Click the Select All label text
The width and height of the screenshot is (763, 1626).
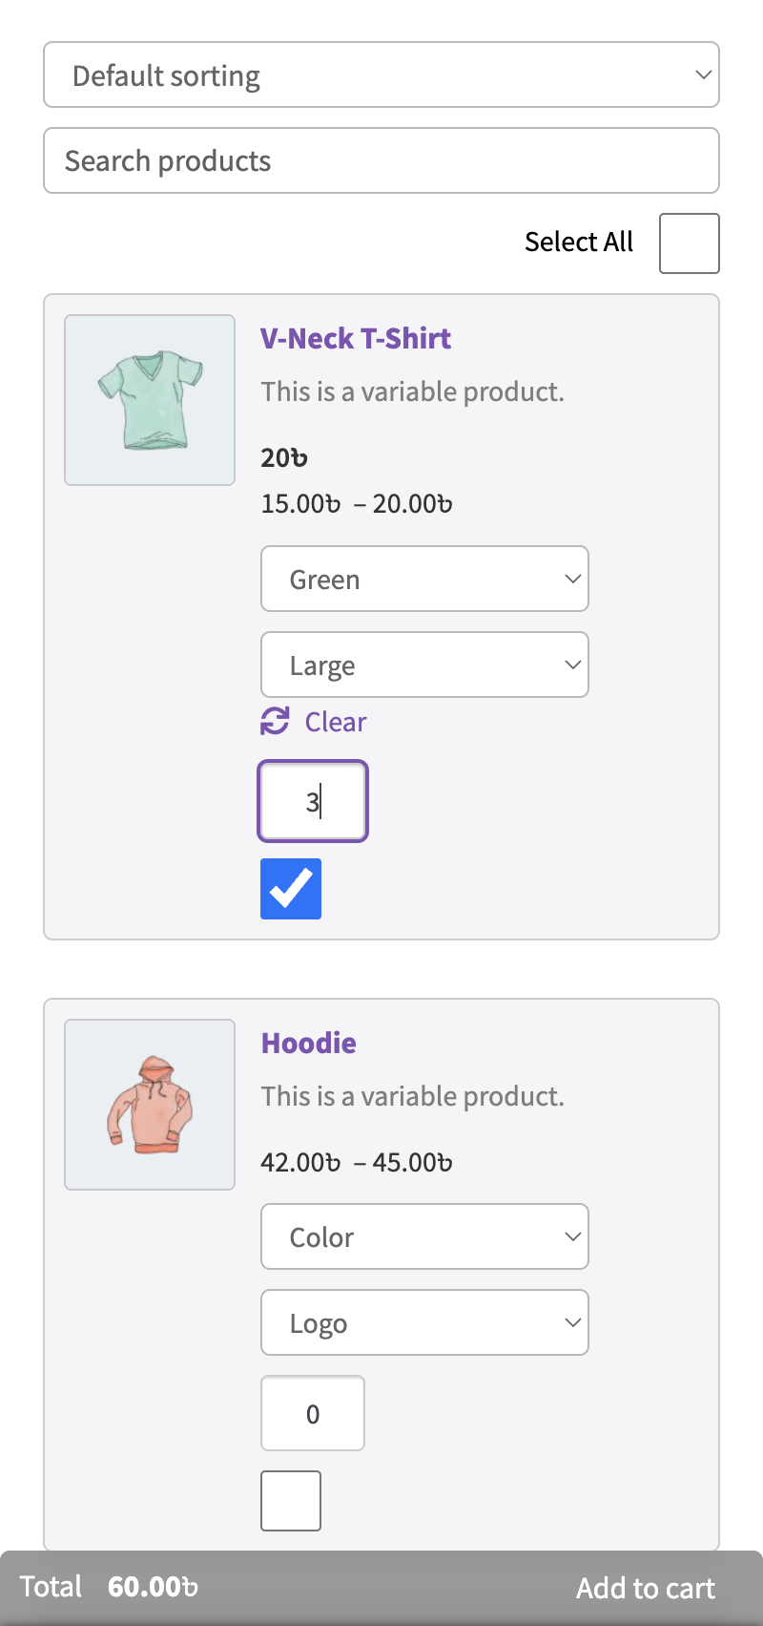(x=579, y=243)
